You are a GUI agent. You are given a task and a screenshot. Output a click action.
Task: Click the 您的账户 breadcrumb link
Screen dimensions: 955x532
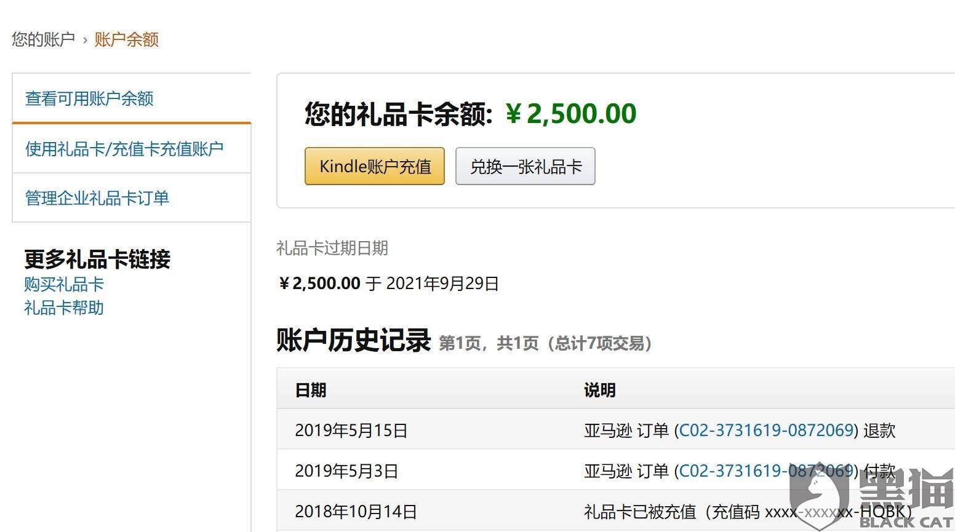point(43,39)
